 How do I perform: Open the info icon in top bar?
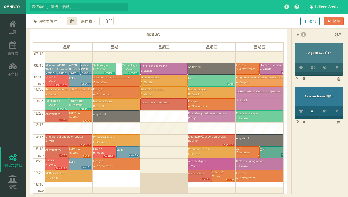tap(287, 7)
